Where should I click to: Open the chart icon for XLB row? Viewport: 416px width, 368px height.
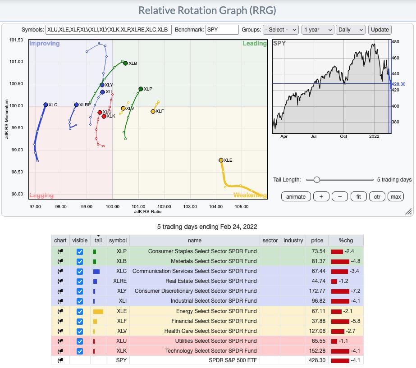(60, 261)
